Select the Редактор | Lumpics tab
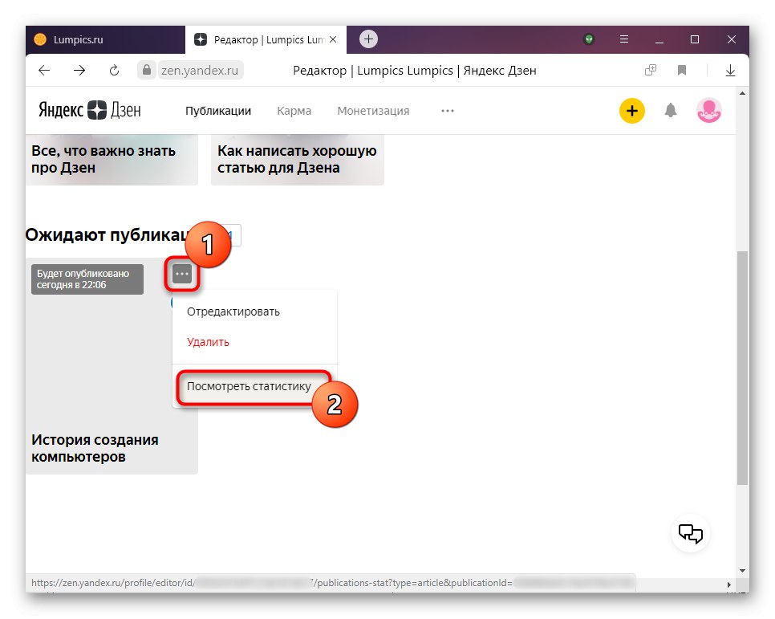775x619 pixels. pos(266,39)
